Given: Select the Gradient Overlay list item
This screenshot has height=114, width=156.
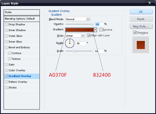Looking at the screenshot, I should [x=20, y=76].
